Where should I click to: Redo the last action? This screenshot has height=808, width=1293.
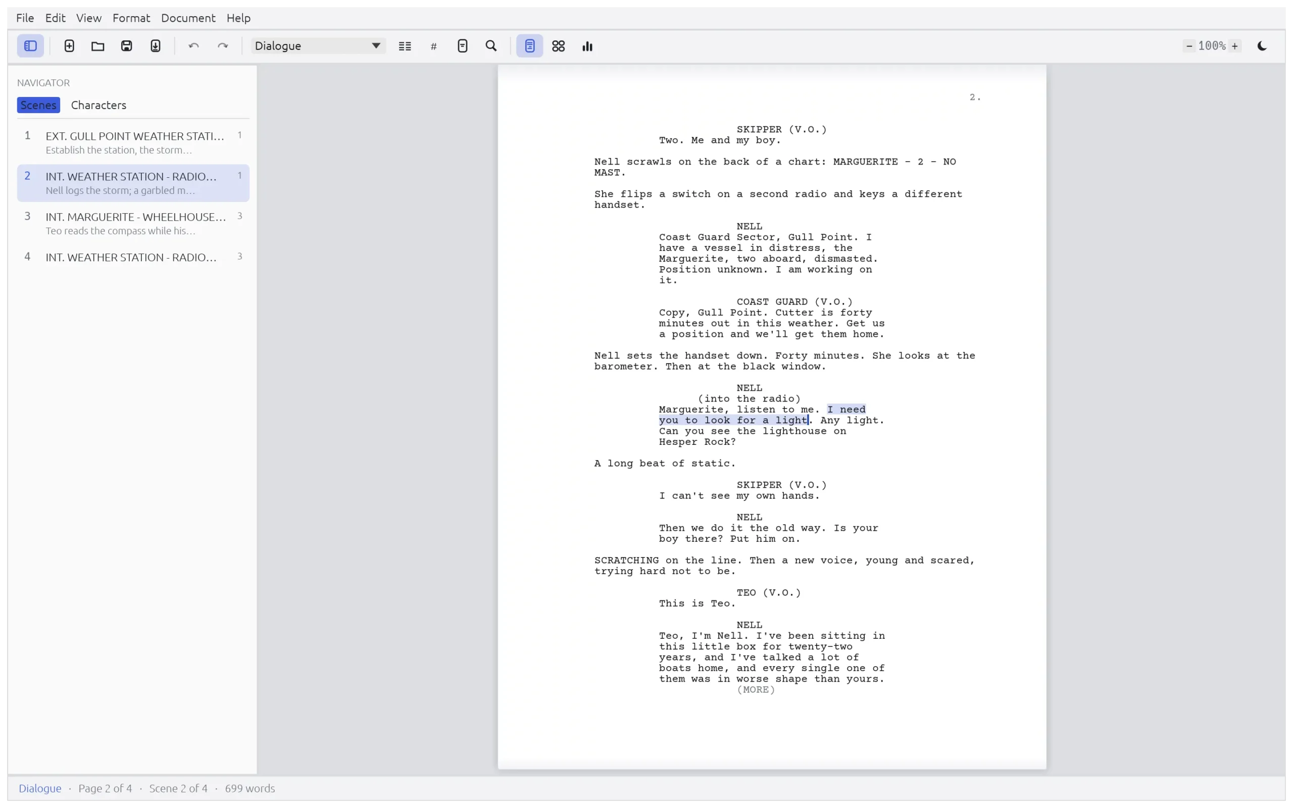tap(223, 46)
